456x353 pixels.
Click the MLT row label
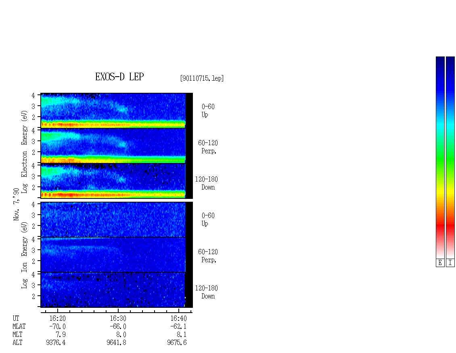(x=17, y=335)
